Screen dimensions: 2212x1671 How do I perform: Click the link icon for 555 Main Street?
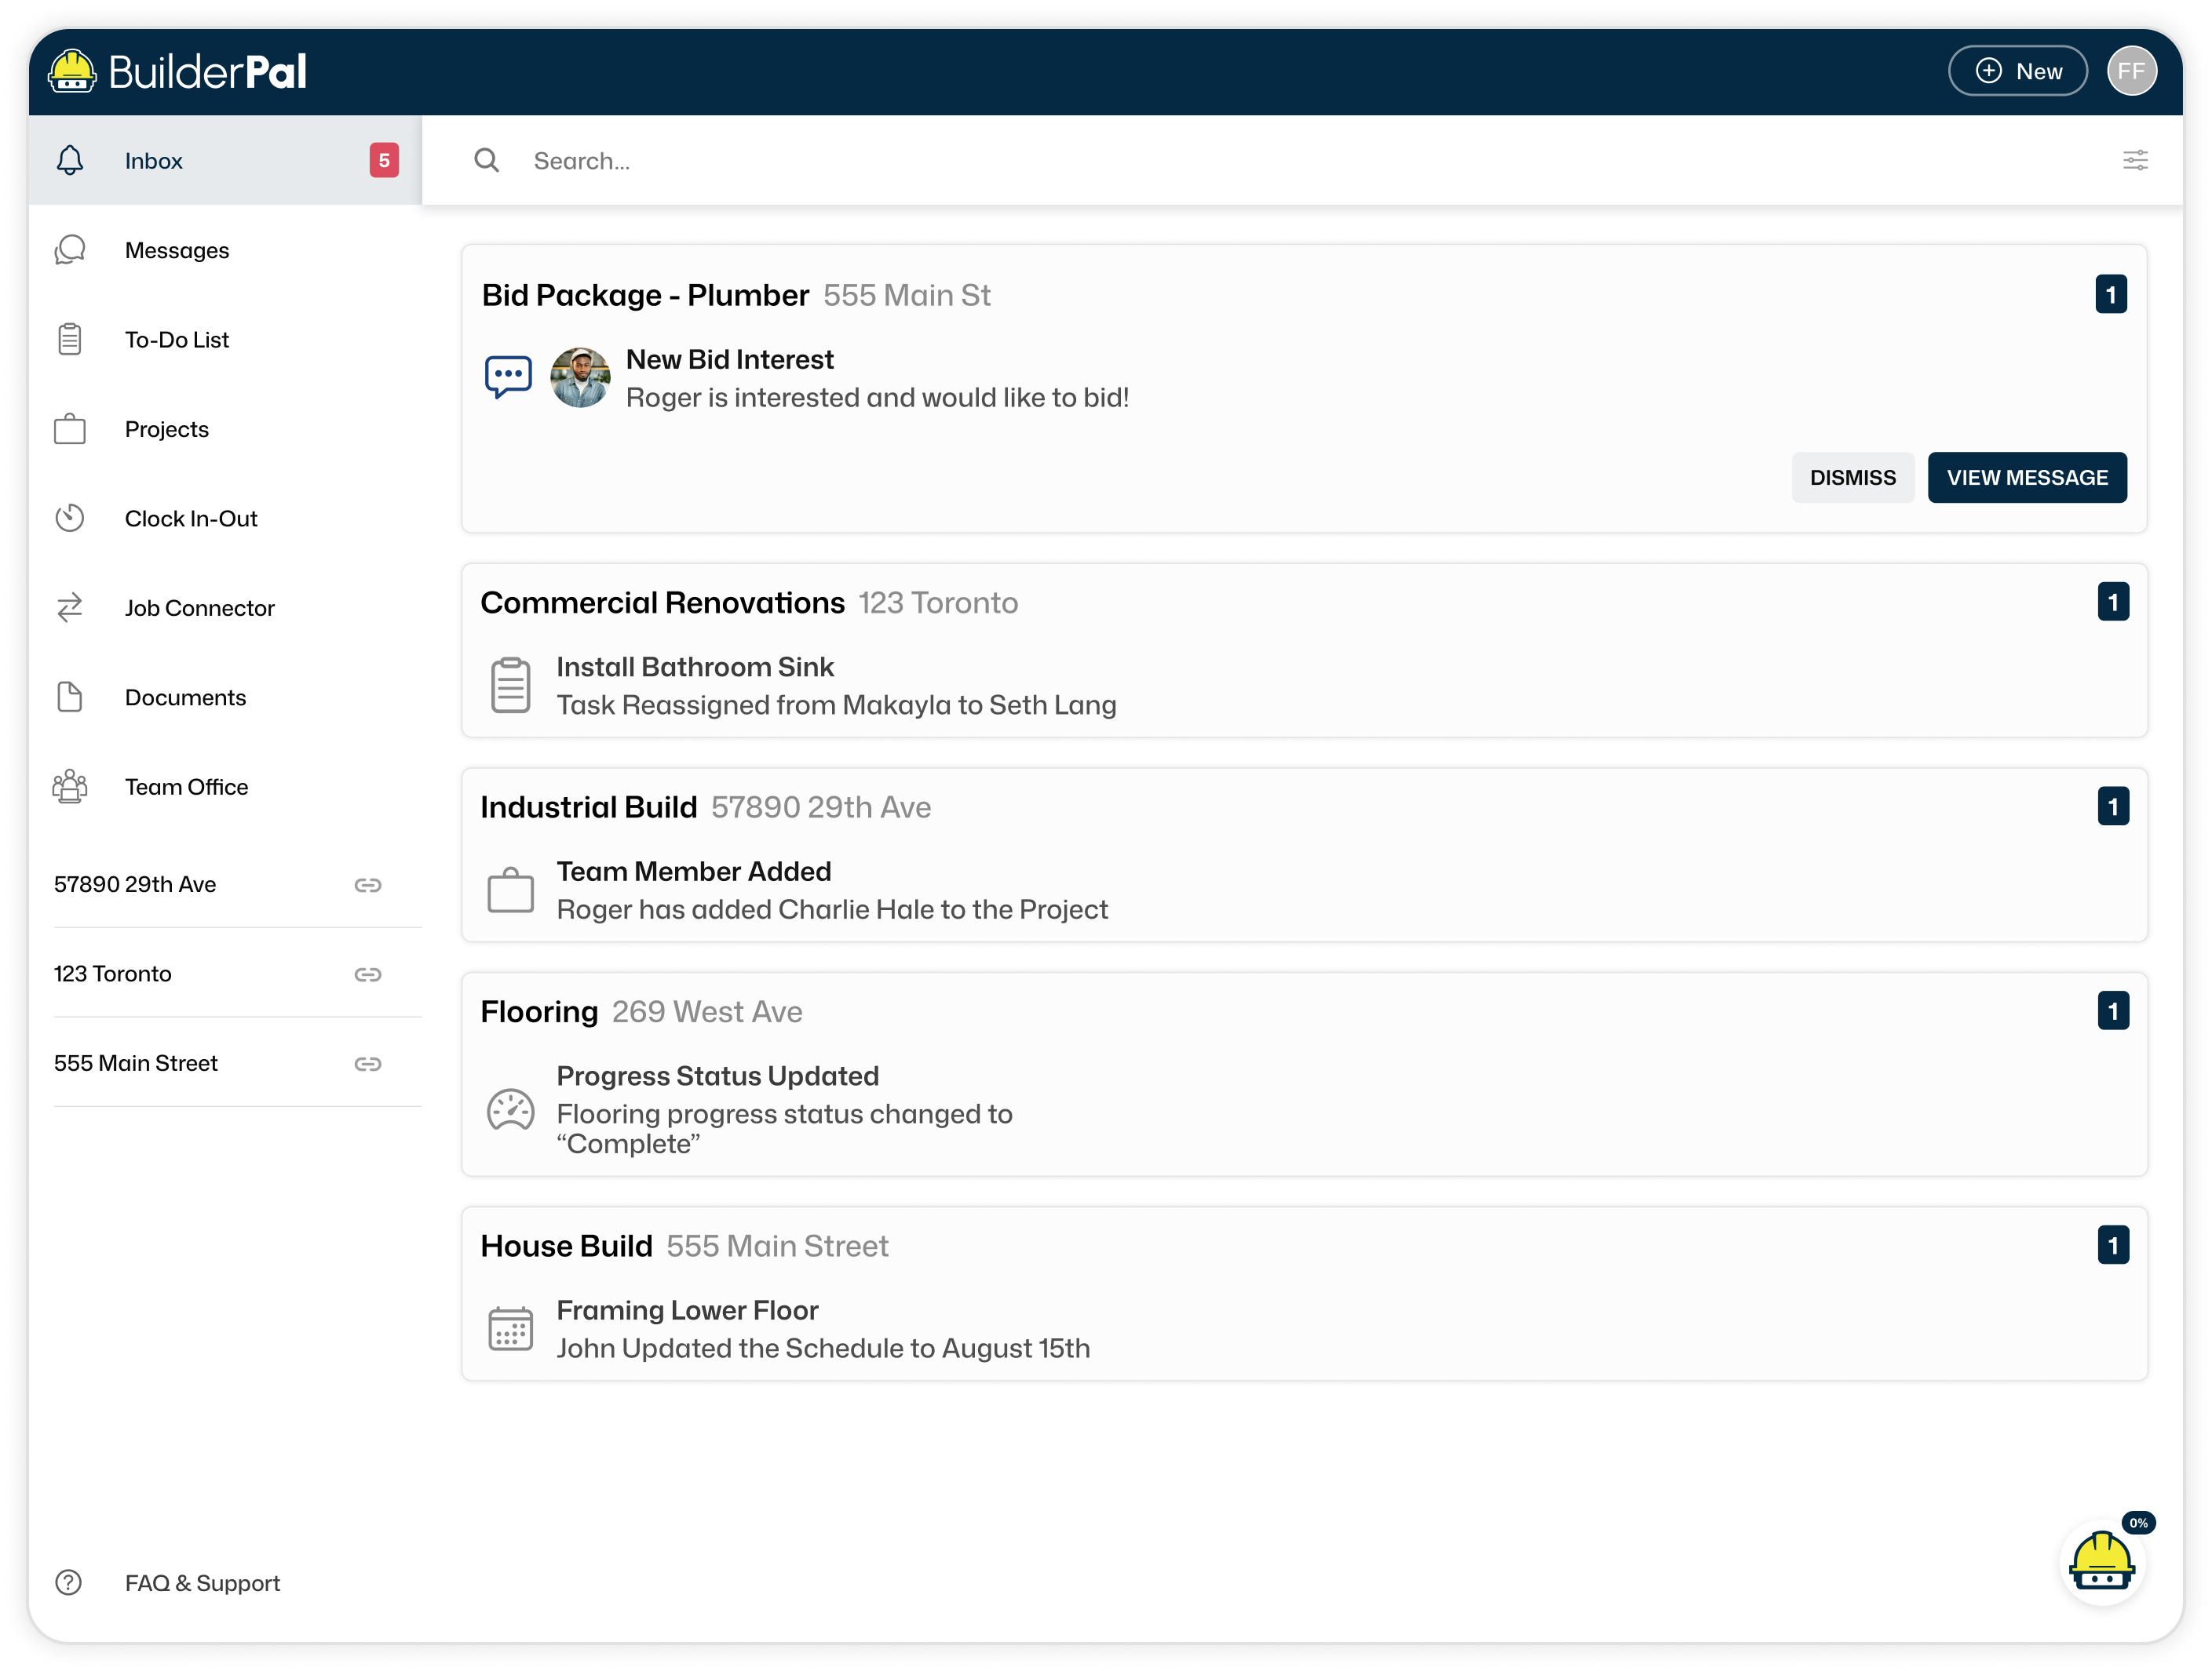click(x=367, y=1065)
